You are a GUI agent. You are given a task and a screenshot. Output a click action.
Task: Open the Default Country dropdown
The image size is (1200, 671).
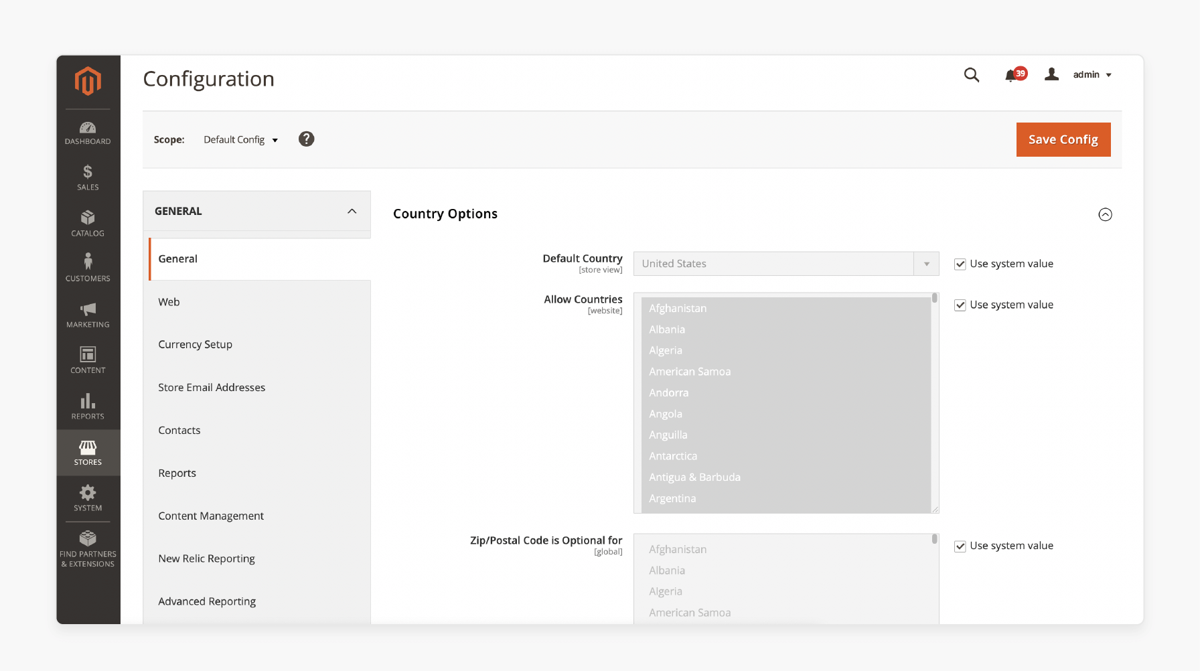786,264
